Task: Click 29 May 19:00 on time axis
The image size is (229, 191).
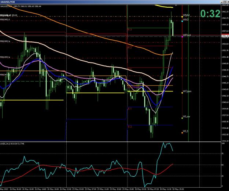Action: [x=128, y=189]
